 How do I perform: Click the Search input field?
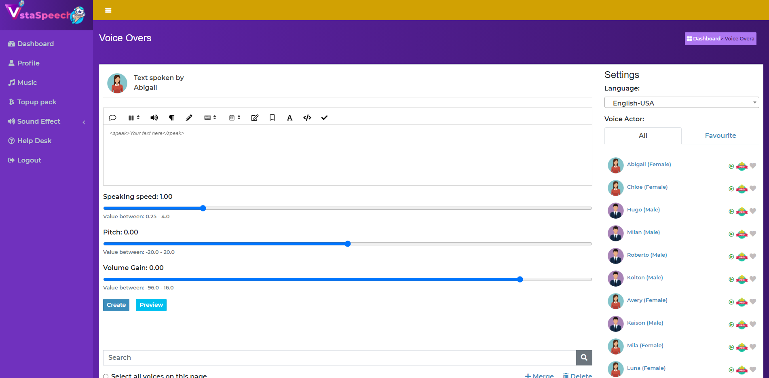pyautogui.click(x=340, y=358)
